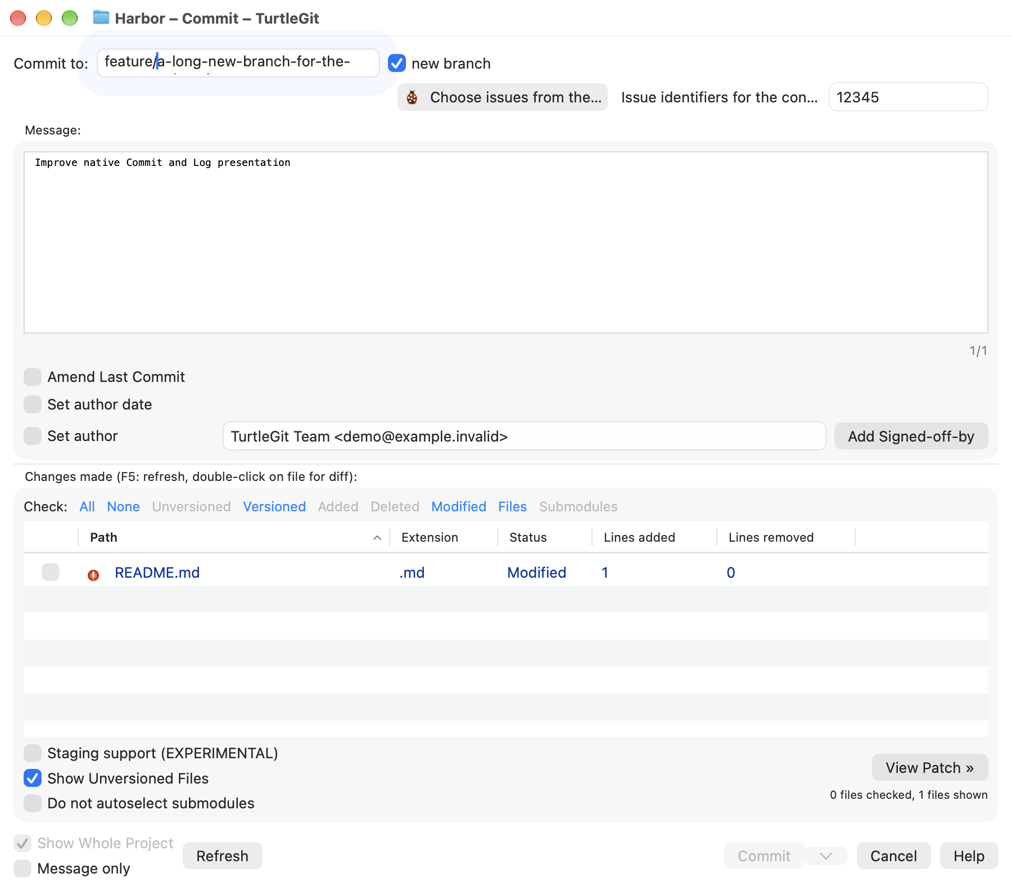This screenshot has width=1012, height=891.
Task: Toggle sort arrow on Path column
Action: (x=377, y=538)
